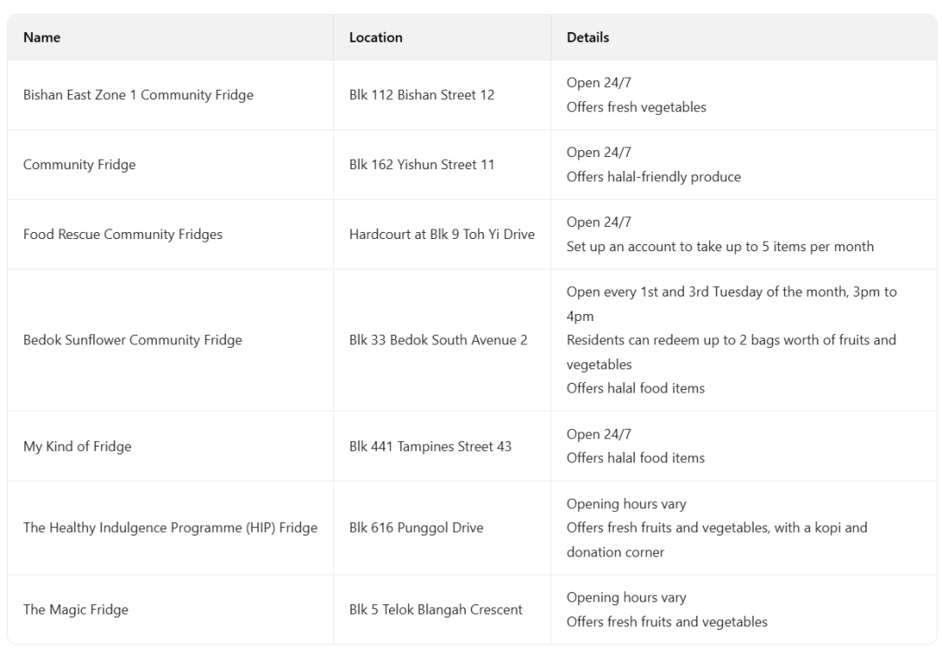This screenshot has height=648, width=942.
Task: Click the Details column header
Action: coord(588,38)
